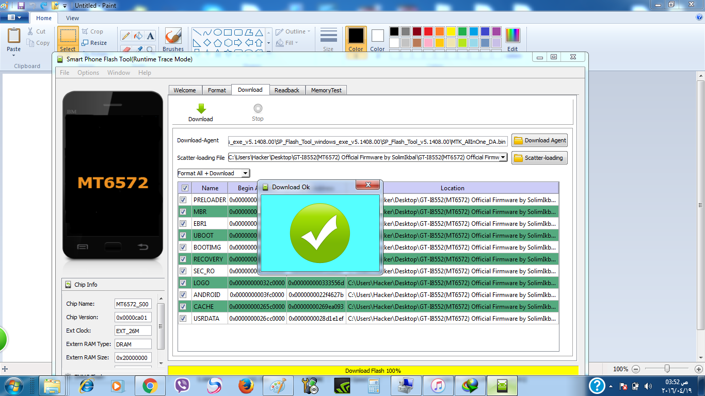Image resolution: width=705 pixels, height=396 pixels.
Task: Open Windows Explorer folder on taskbar
Action: point(53,385)
